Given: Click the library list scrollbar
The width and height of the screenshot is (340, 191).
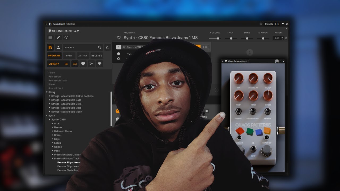Looking at the screenshot, I should coord(111,109).
